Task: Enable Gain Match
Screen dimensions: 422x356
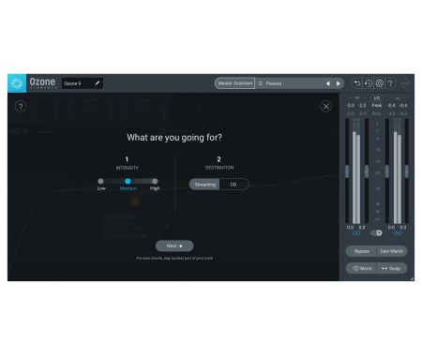Action: pyautogui.click(x=392, y=251)
